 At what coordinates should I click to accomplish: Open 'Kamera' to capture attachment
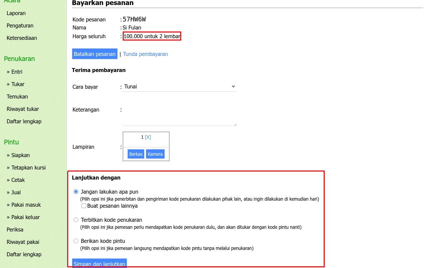coord(155,154)
